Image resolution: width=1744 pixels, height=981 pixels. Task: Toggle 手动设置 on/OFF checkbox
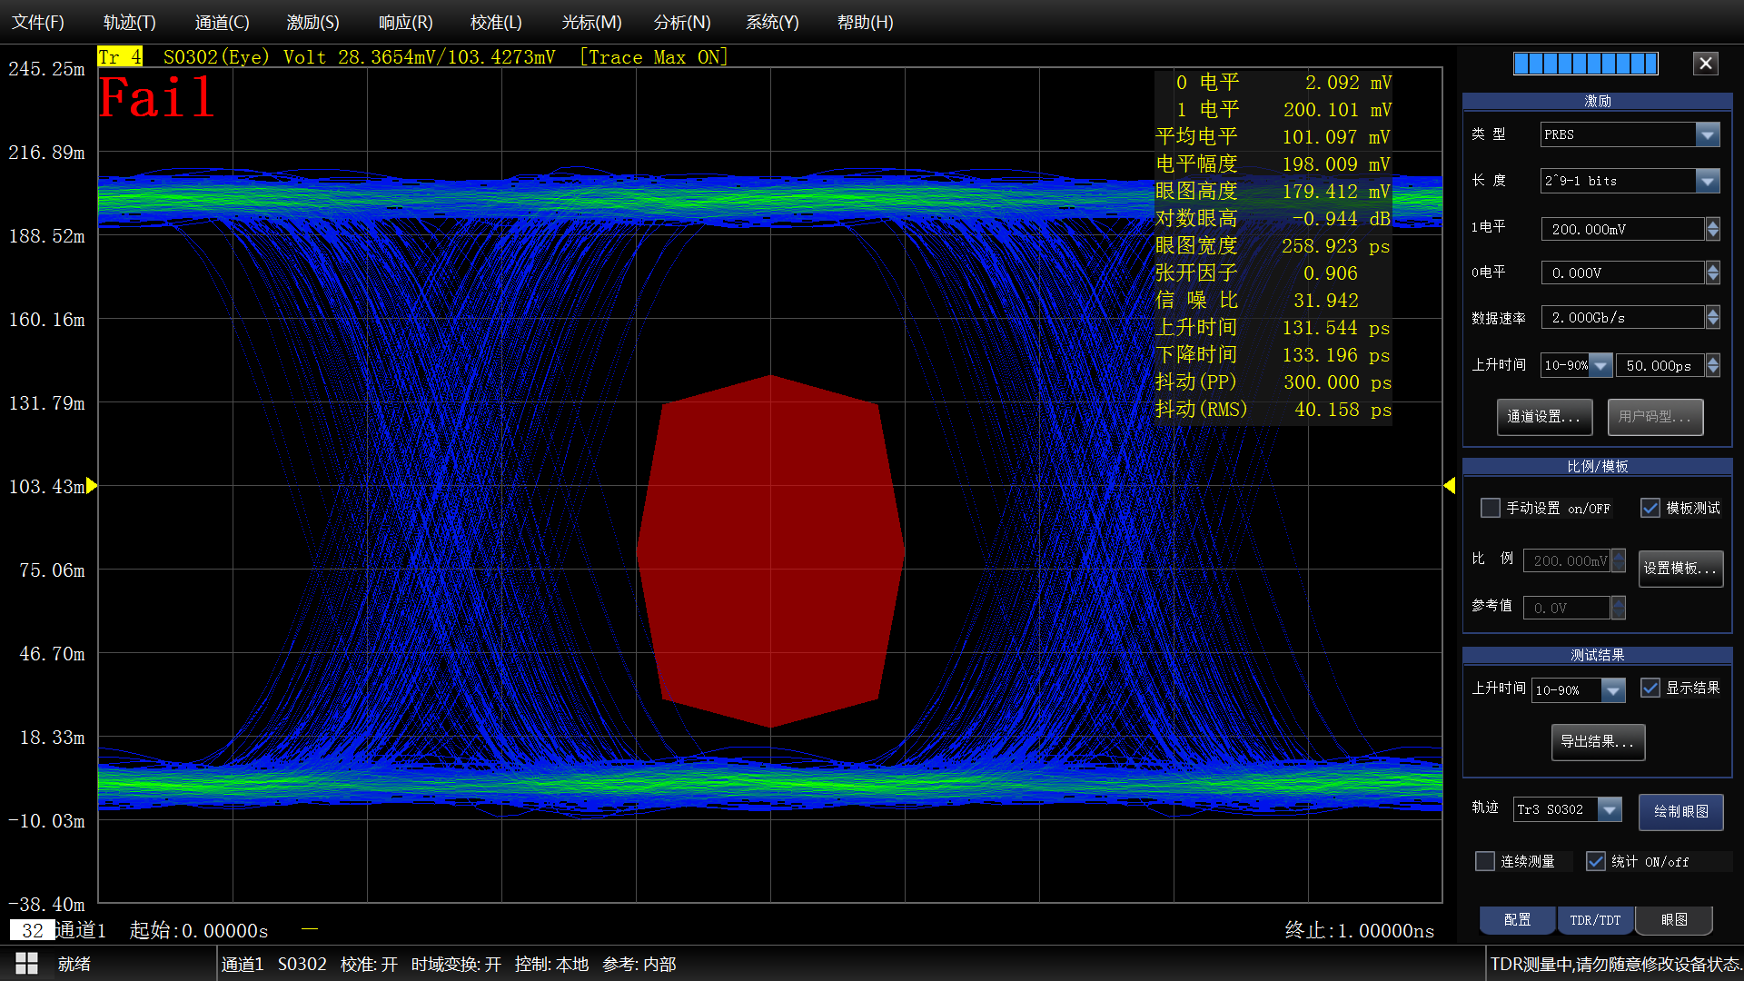pos(1491,508)
